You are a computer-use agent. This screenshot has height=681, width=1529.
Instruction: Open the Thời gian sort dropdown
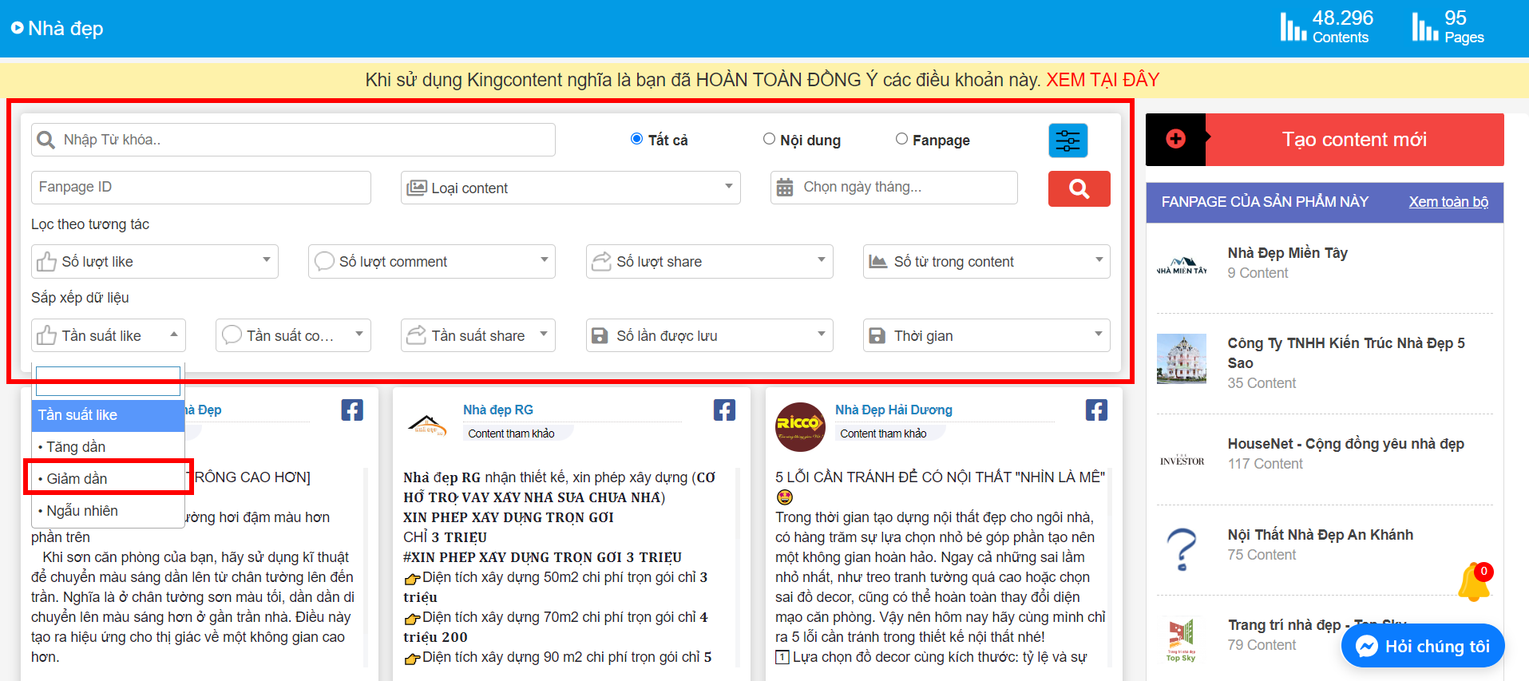[x=986, y=335]
